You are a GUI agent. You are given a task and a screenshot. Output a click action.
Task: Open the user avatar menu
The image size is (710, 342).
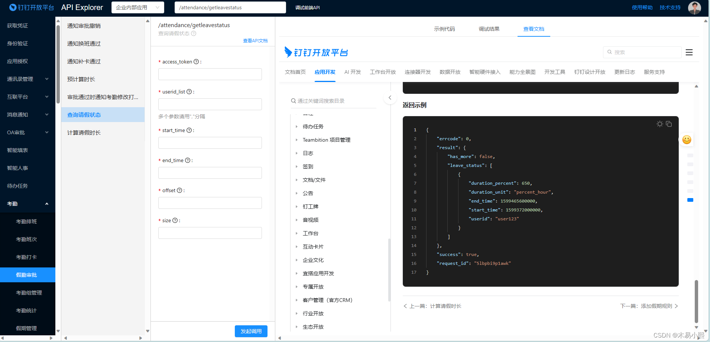(x=694, y=7)
